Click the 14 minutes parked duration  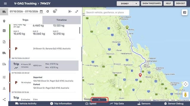[26, 82]
